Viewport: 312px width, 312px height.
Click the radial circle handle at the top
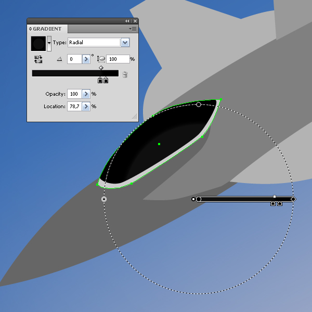(x=199, y=105)
